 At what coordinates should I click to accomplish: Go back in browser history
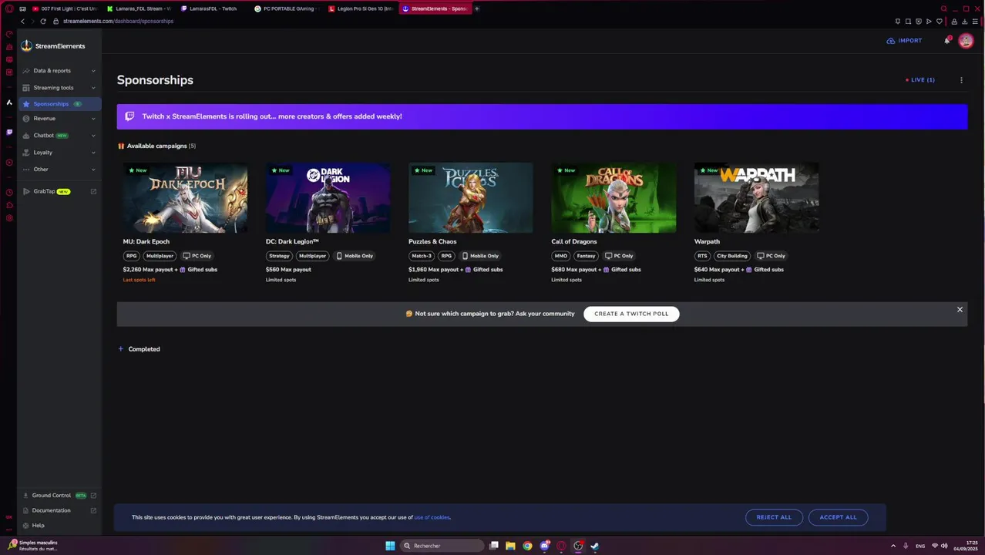tap(22, 21)
